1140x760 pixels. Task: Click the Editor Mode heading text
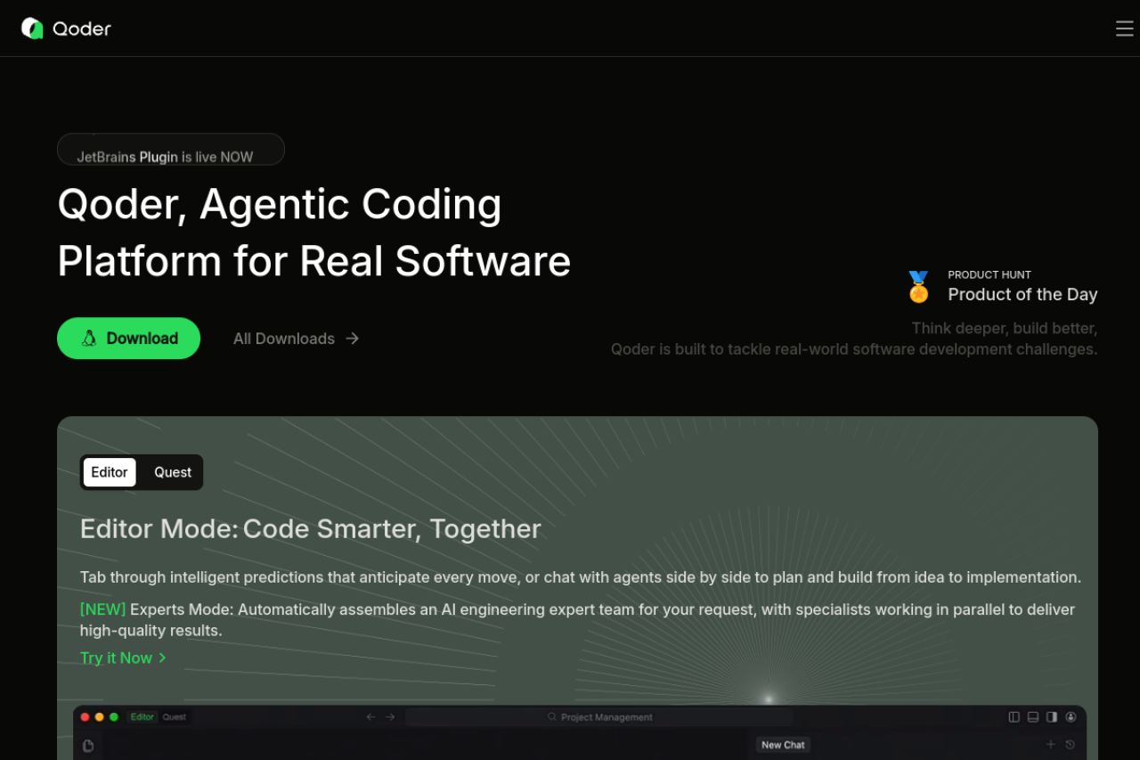pos(311,528)
